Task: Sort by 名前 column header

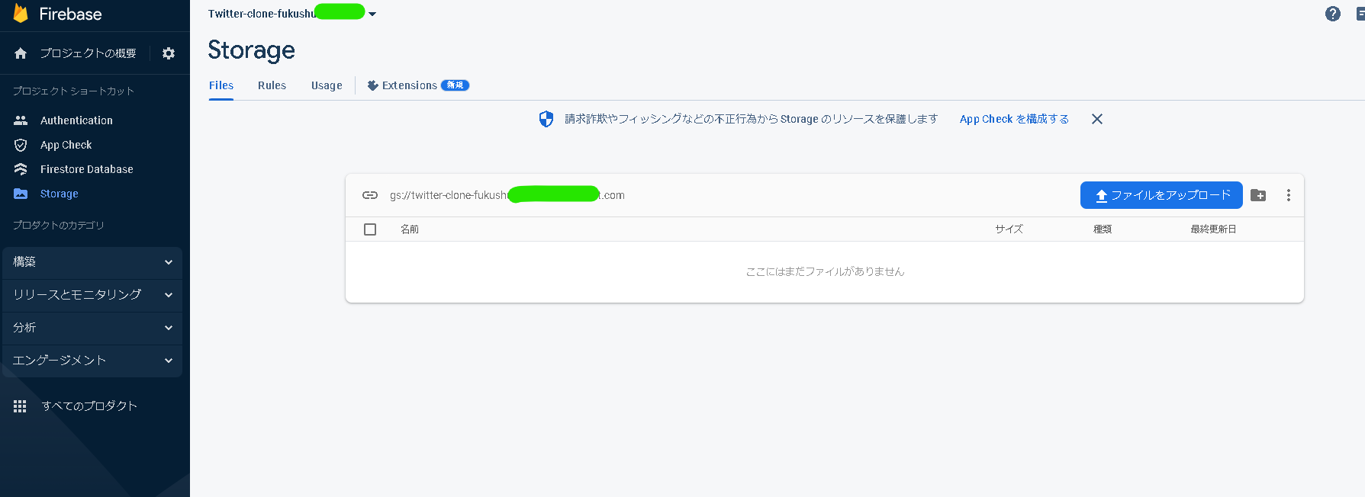Action: click(x=410, y=229)
